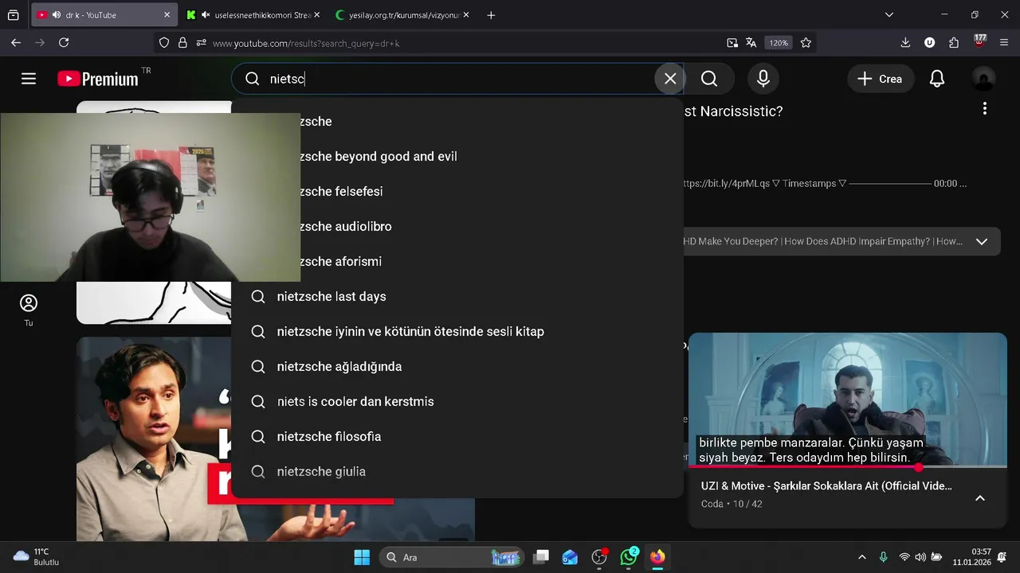Select suggestion 'nietzsche beyond good and evil'
The width and height of the screenshot is (1020, 573).
(457, 157)
